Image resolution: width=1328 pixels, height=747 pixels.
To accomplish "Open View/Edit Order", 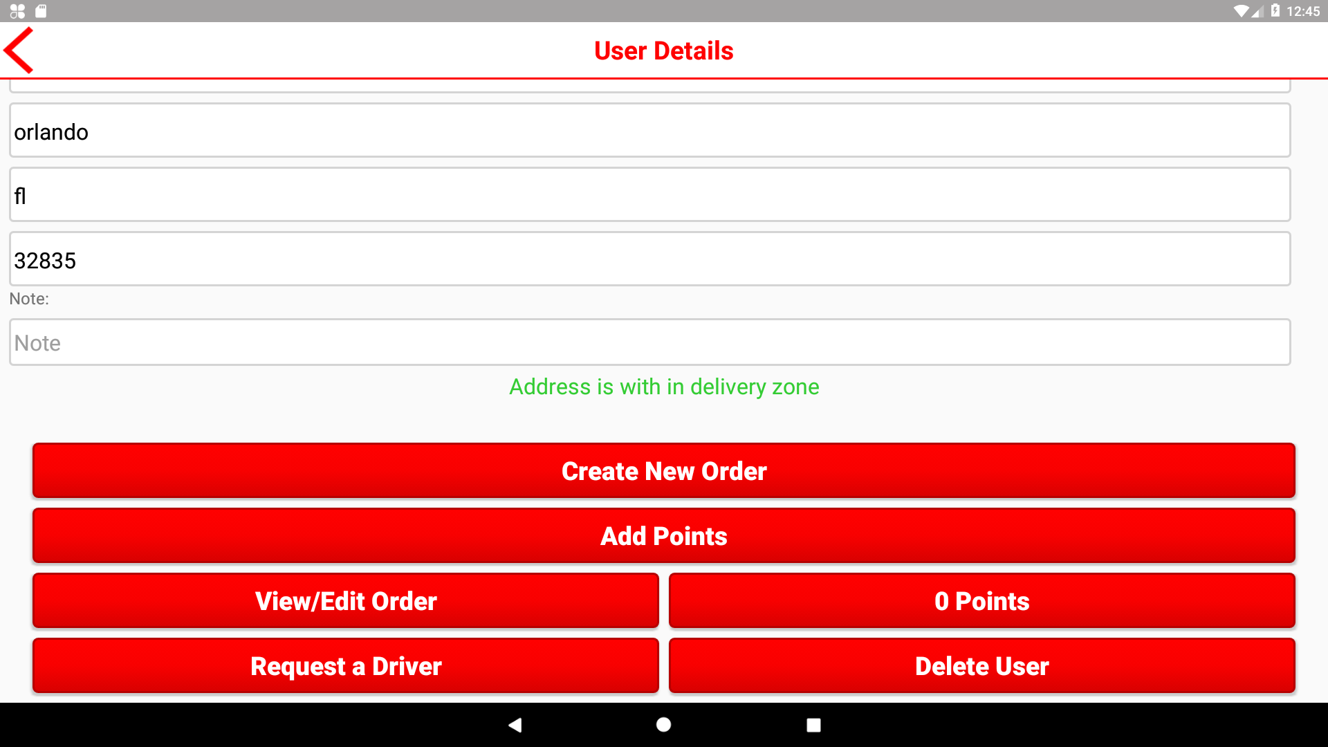I will pyautogui.click(x=345, y=601).
